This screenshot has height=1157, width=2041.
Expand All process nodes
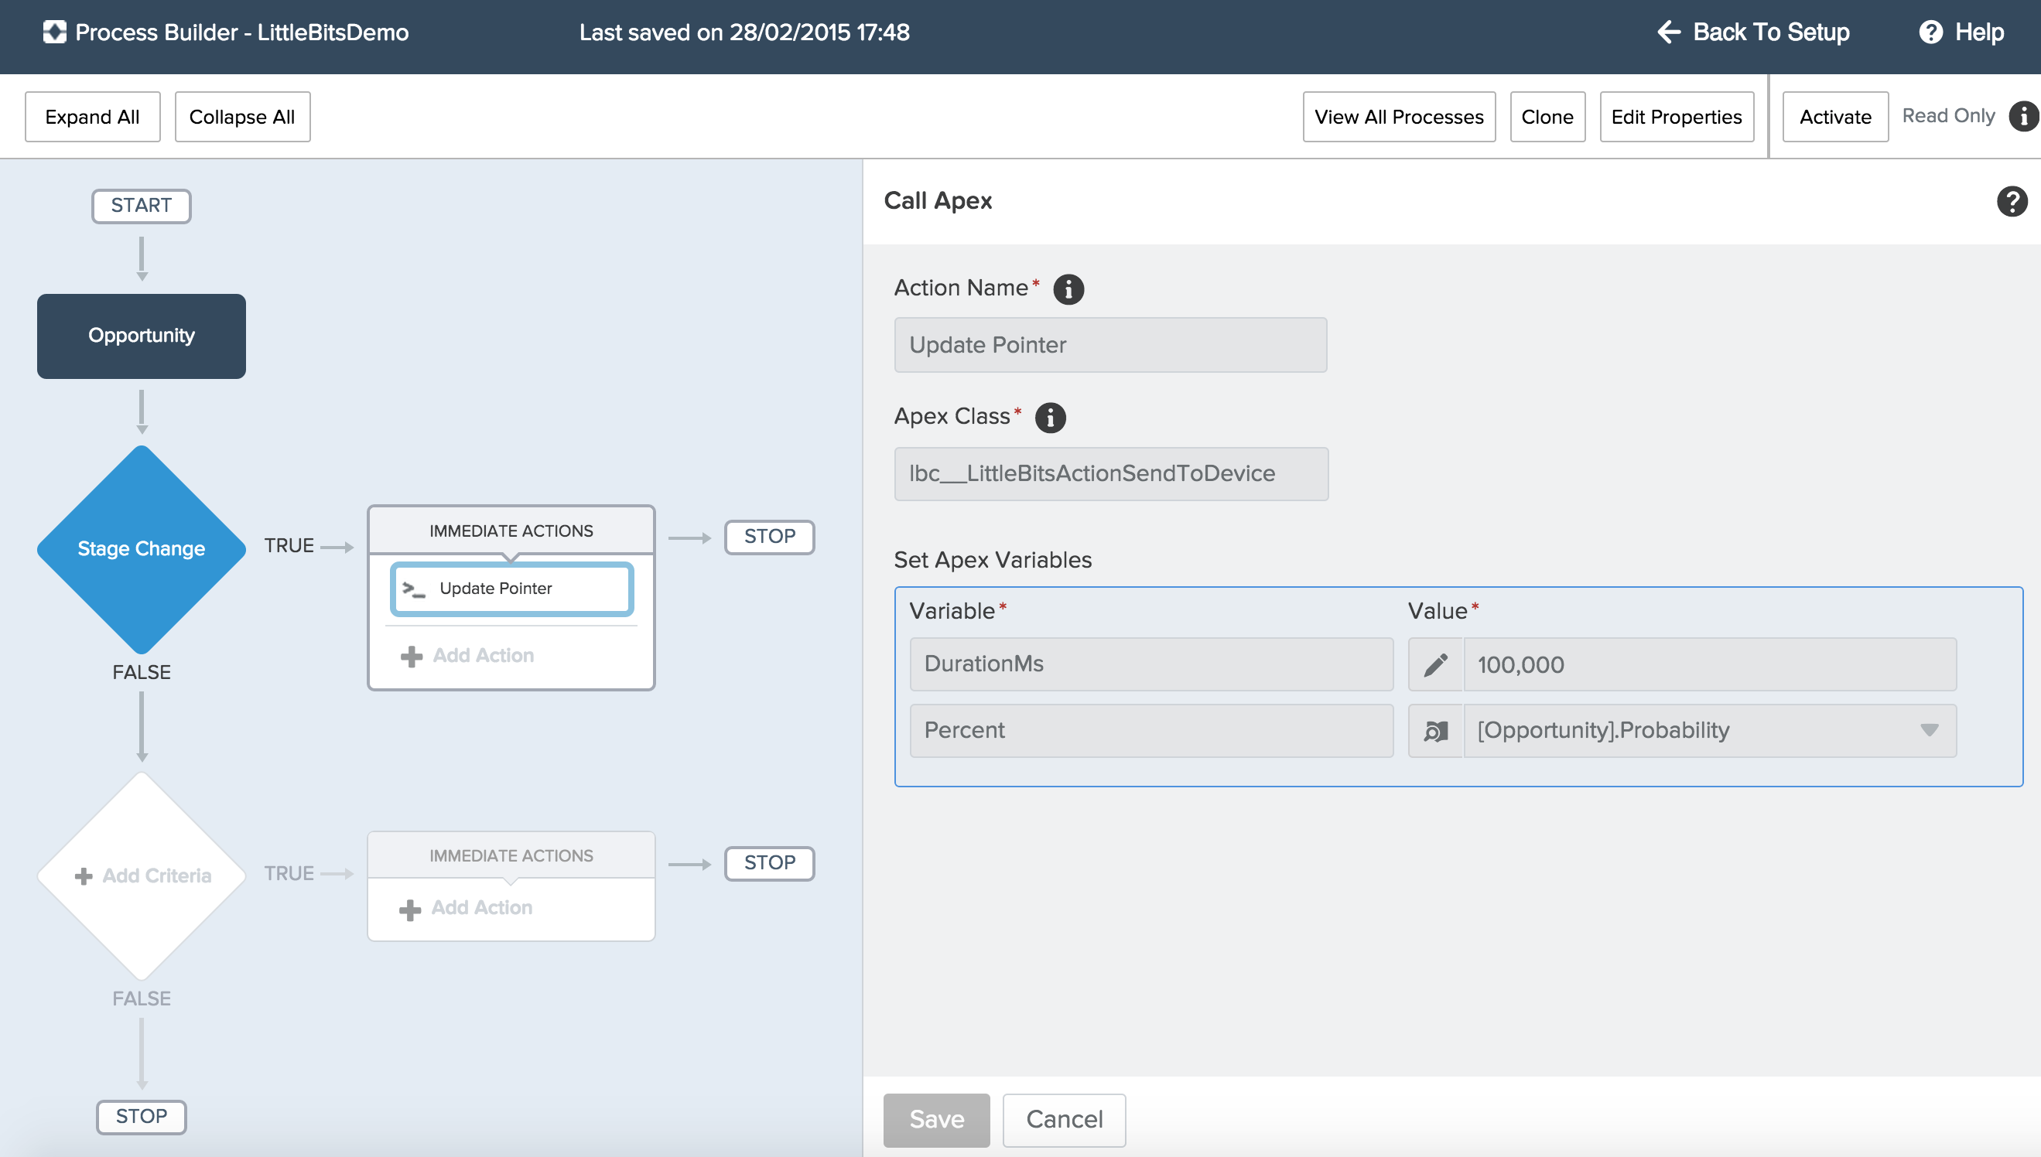pyautogui.click(x=92, y=117)
